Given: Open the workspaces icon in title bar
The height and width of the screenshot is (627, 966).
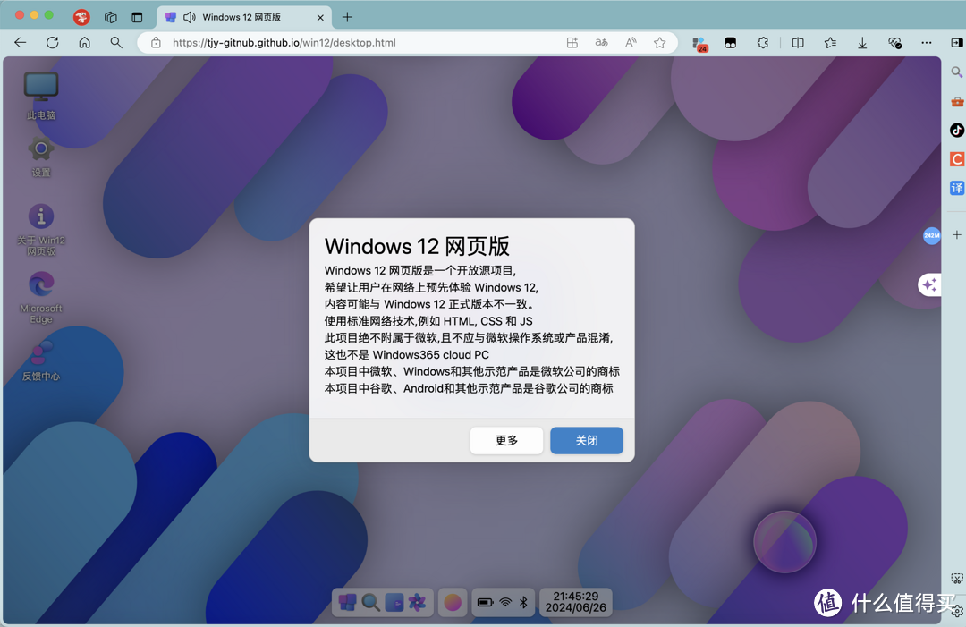Looking at the screenshot, I should click(x=111, y=17).
